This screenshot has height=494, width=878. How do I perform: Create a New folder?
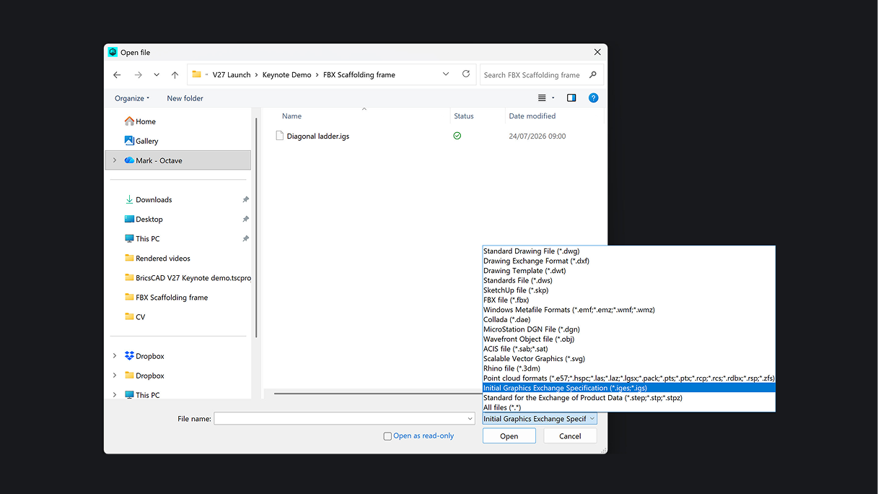[x=185, y=98]
